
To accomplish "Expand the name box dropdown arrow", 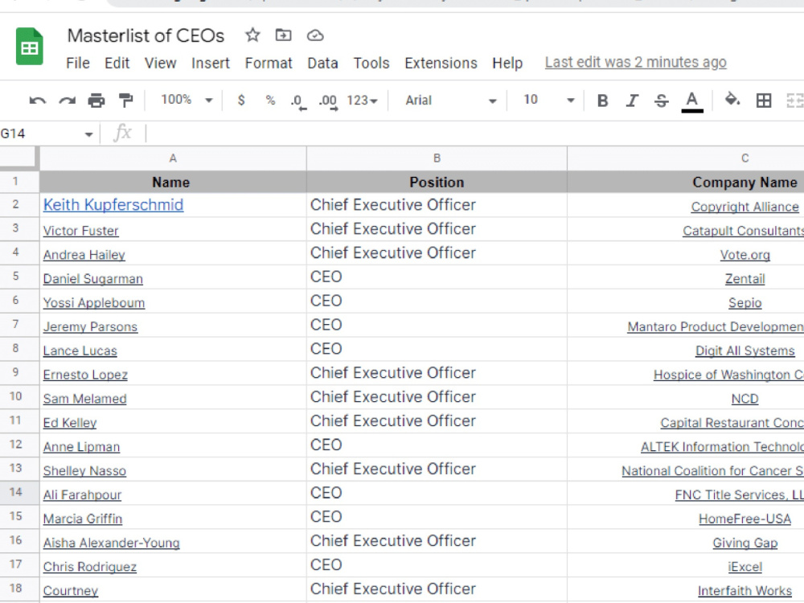I will point(88,134).
